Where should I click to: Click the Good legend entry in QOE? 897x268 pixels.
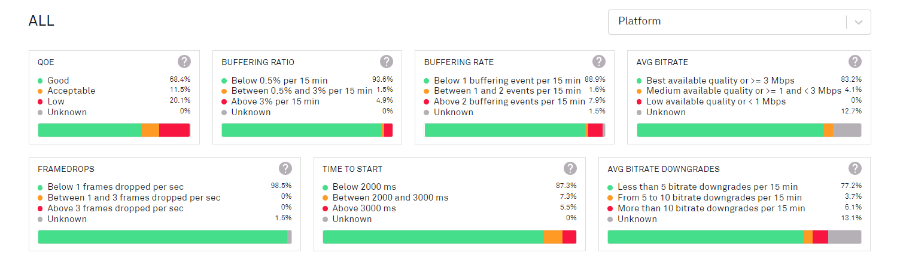[58, 81]
